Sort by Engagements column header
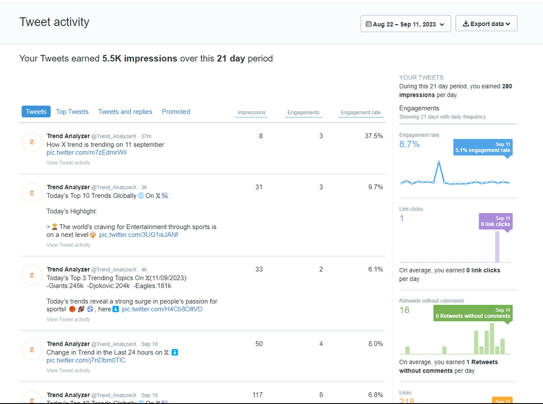The width and height of the screenshot is (543, 404). pos(304,113)
